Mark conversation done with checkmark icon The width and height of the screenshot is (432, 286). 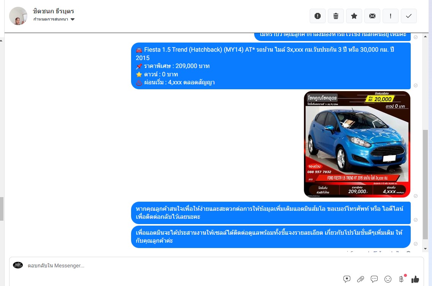point(409,16)
